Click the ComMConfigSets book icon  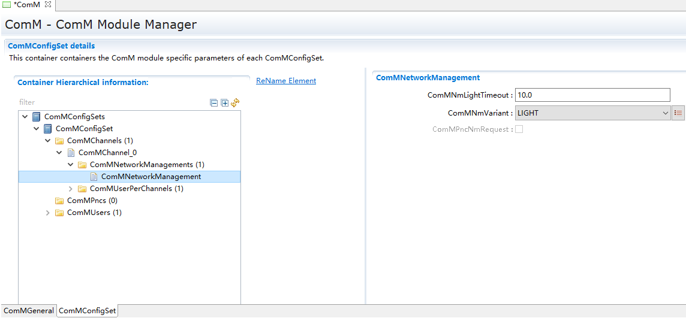point(37,117)
